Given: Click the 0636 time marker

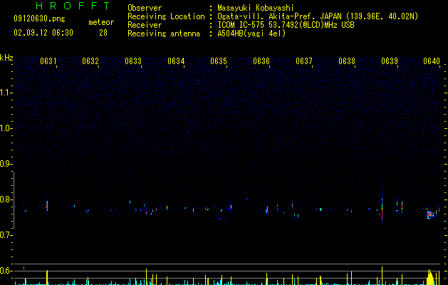Looking at the screenshot, I should click(x=261, y=61).
